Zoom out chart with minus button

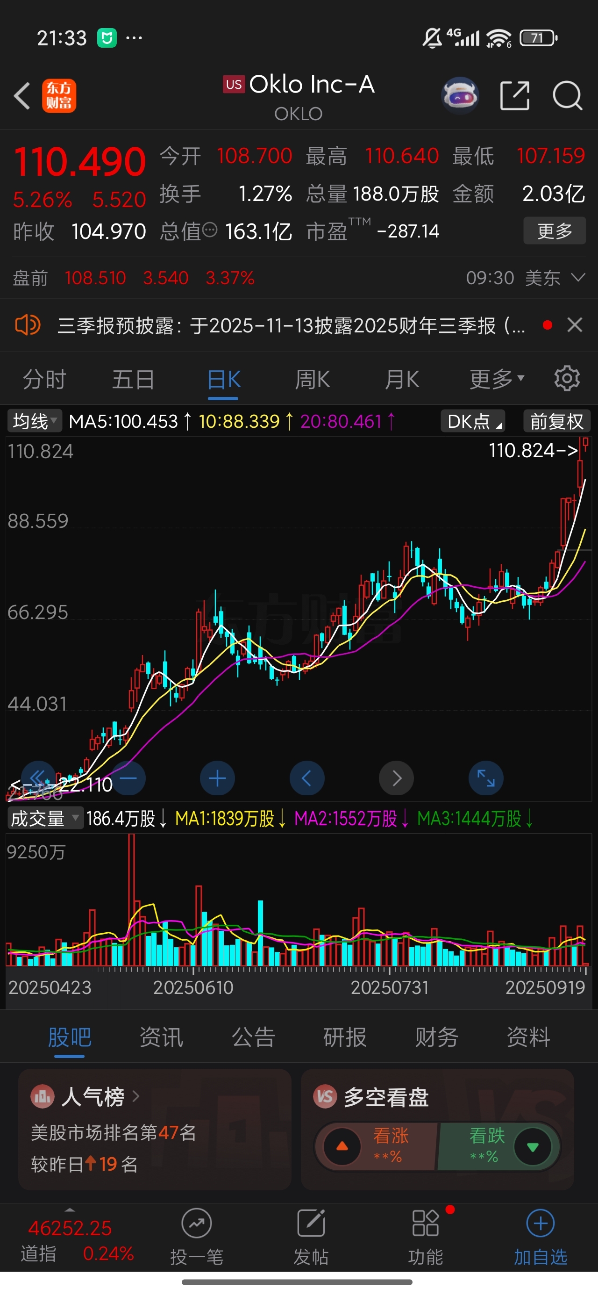pyautogui.click(x=128, y=778)
